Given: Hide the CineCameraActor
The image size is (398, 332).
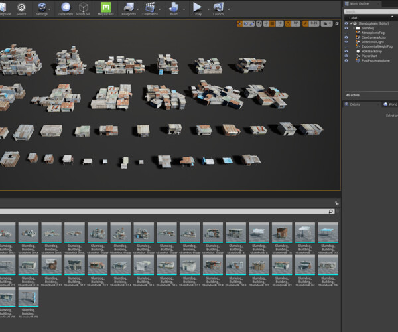Looking at the screenshot, I should point(346,37).
